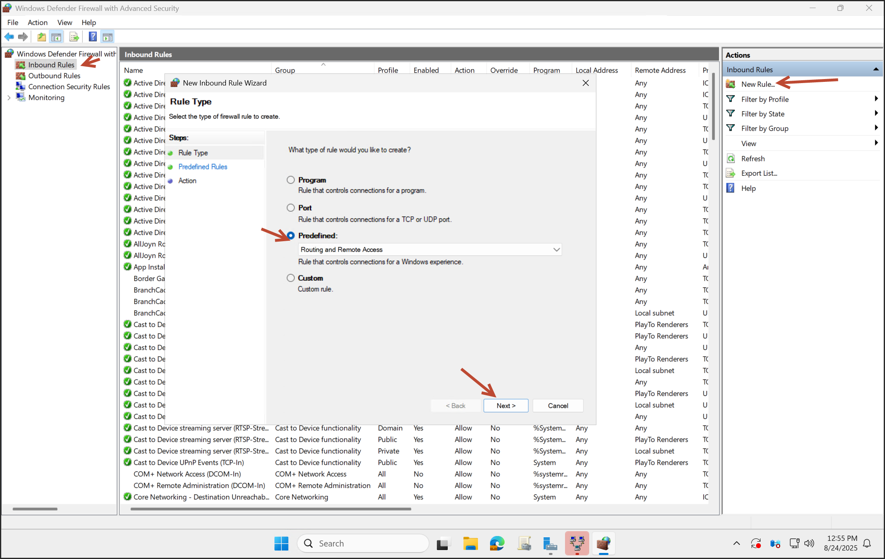This screenshot has width=885, height=559.
Task: Click the back arrow toolbar icon
Action: [9, 37]
